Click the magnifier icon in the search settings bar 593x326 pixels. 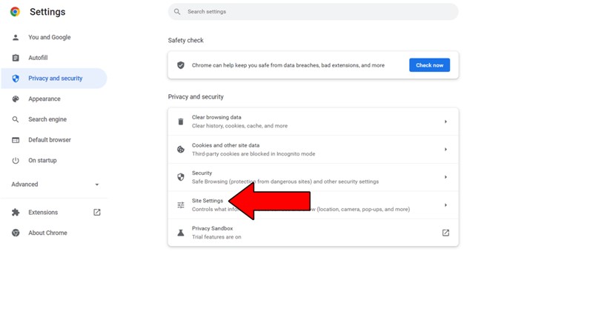click(x=177, y=12)
